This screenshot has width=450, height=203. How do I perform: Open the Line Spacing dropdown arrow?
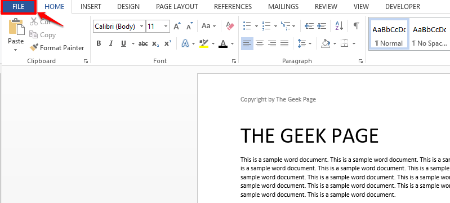point(310,44)
